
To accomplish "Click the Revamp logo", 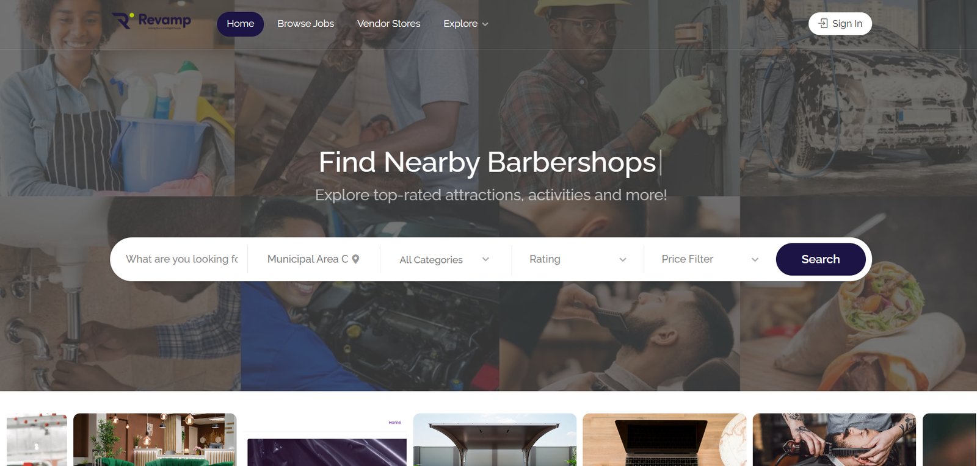I will tap(151, 21).
